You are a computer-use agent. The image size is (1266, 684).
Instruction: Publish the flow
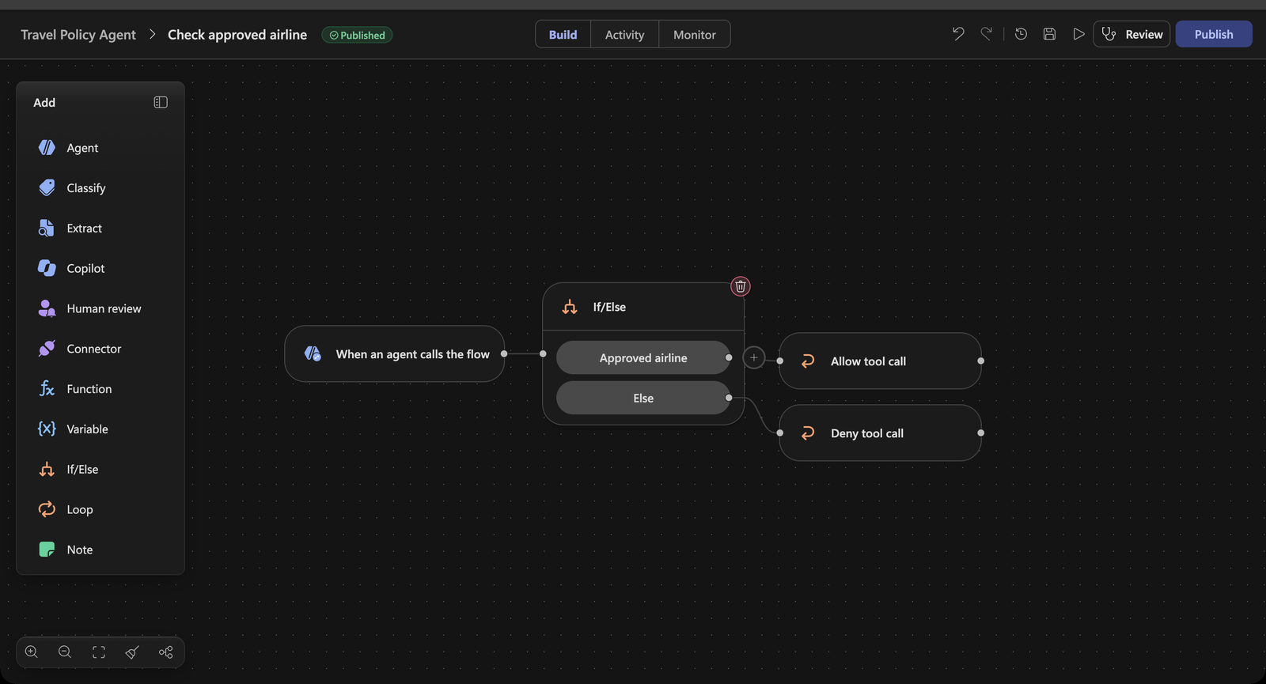[x=1214, y=34]
